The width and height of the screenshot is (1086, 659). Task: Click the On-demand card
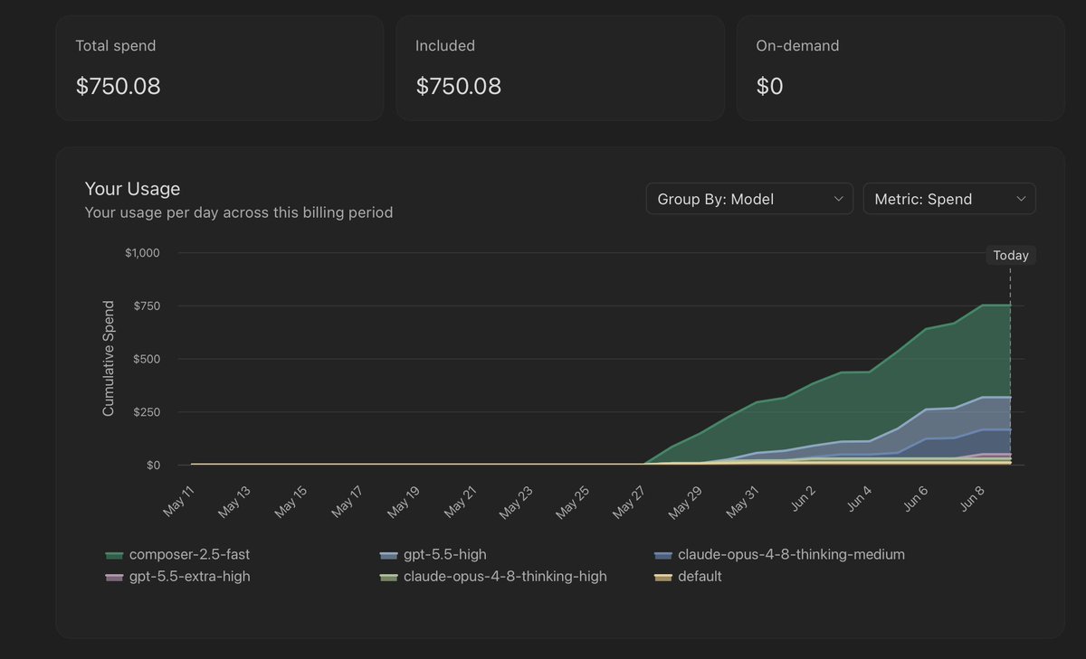[x=900, y=68]
